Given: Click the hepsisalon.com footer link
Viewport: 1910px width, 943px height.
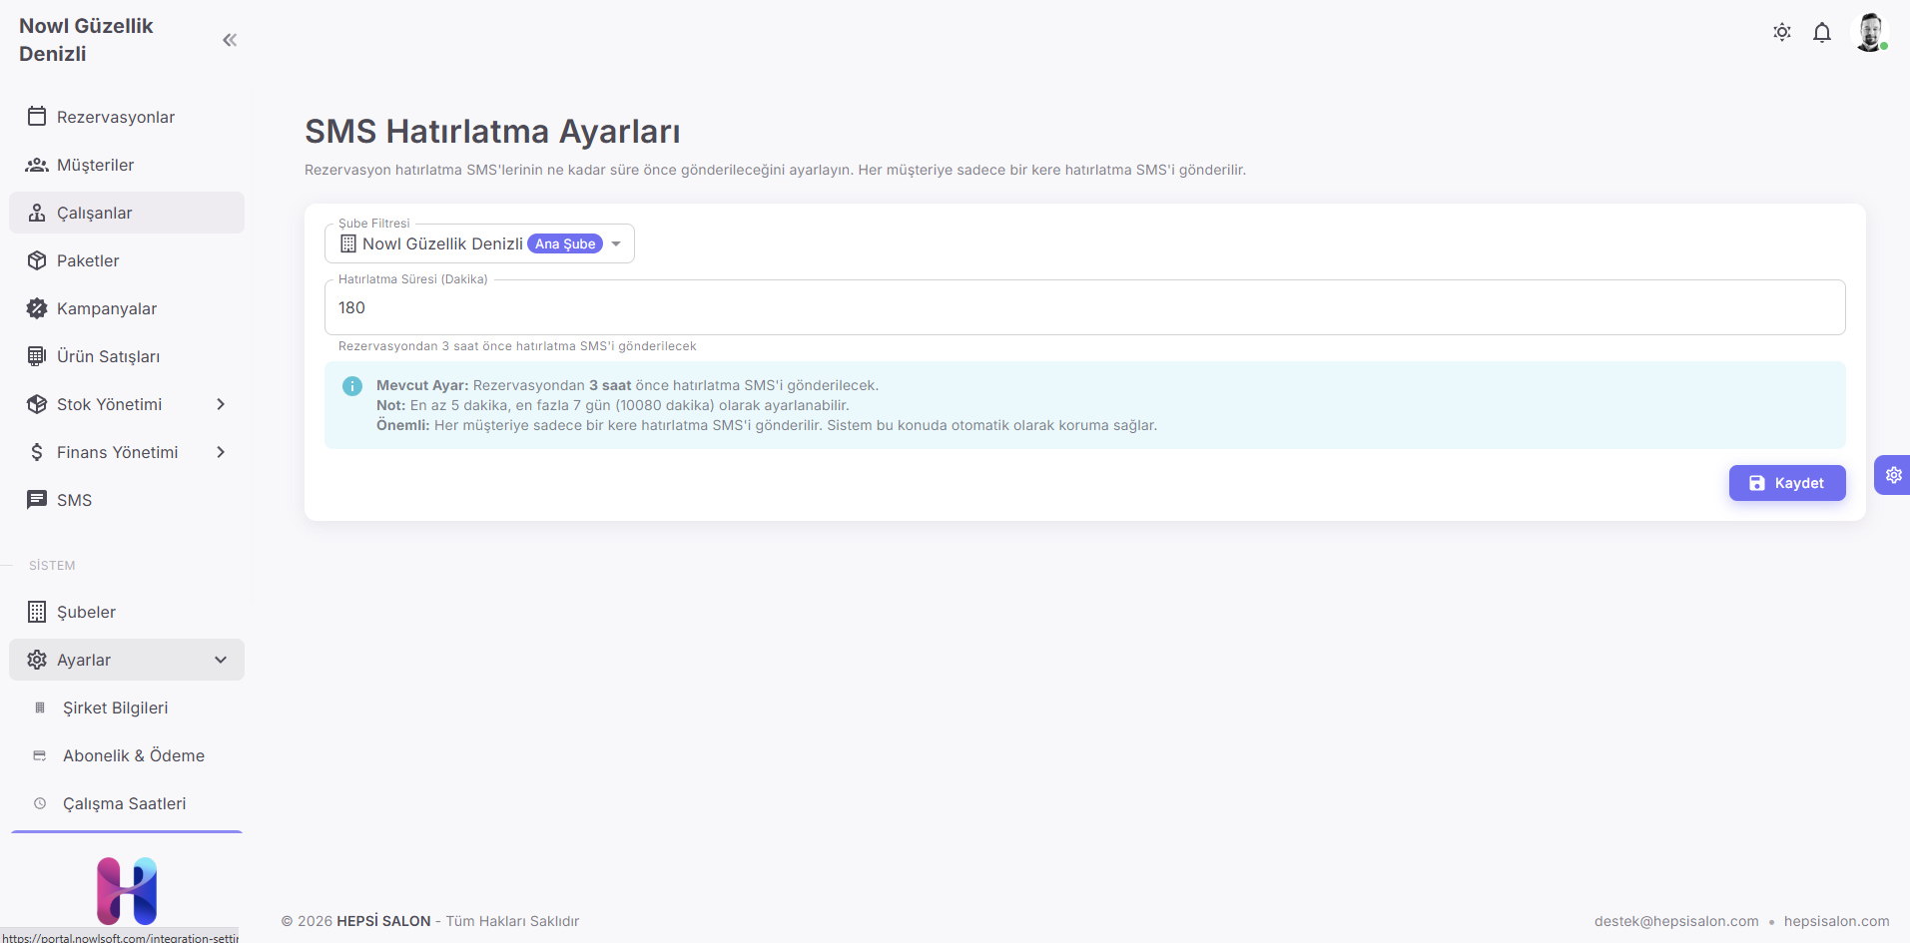Looking at the screenshot, I should (1836, 921).
